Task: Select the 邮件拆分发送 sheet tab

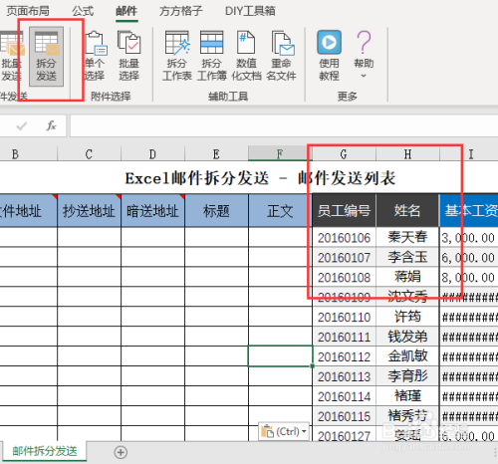Action: pos(45,451)
